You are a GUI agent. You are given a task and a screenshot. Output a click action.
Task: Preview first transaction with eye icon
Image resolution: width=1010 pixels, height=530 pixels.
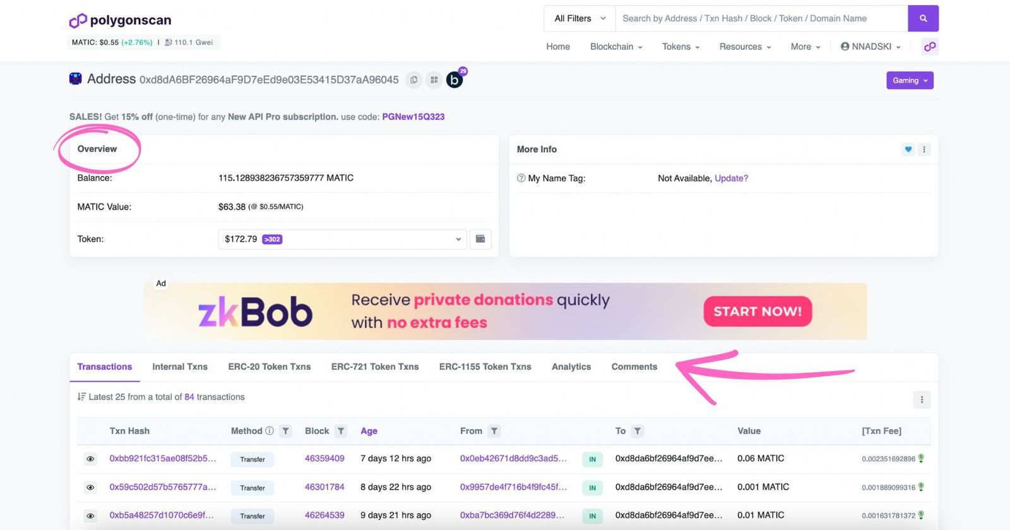pos(90,459)
